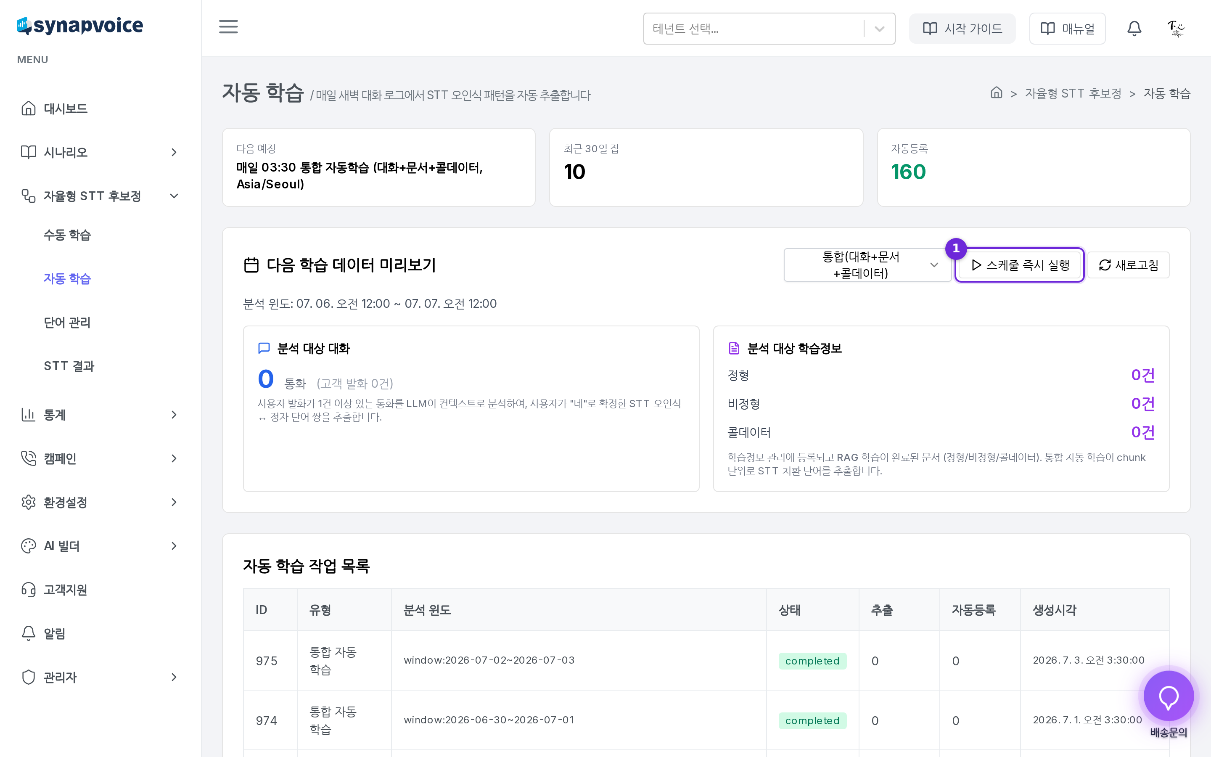This screenshot has width=1211, height=757.
Task: Select 자동 학습 menu item
Action: (67, 278)
